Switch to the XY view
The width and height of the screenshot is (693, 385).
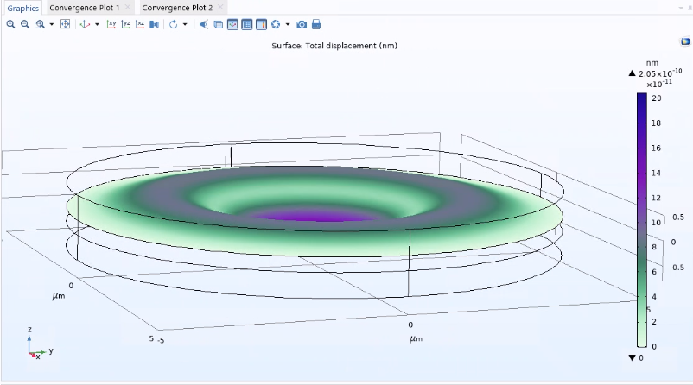[x=111, y=25]
